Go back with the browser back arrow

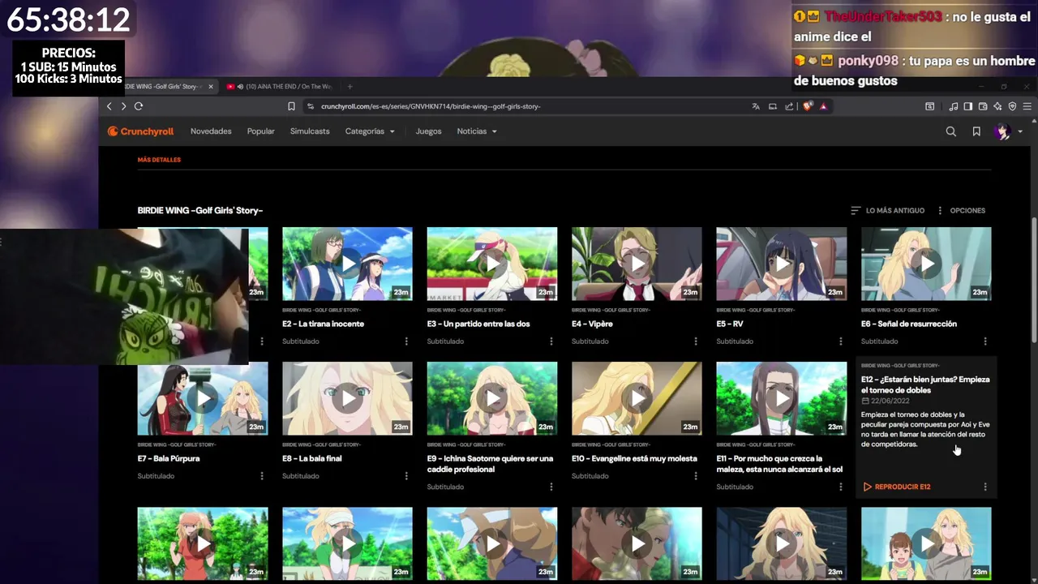[109, 106]
